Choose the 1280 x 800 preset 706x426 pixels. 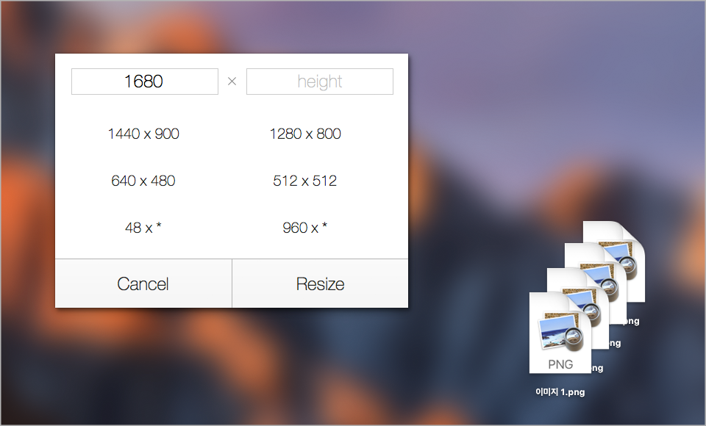click(304, 134)
